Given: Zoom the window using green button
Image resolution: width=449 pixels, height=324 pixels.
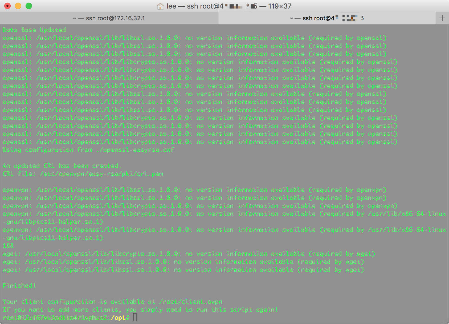Looking at the screenshot, I should [29, 6].
